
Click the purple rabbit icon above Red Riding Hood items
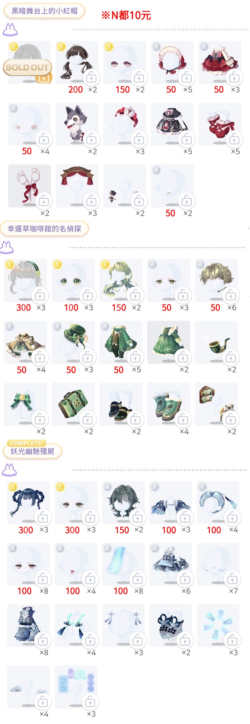[x=10, y=30]
